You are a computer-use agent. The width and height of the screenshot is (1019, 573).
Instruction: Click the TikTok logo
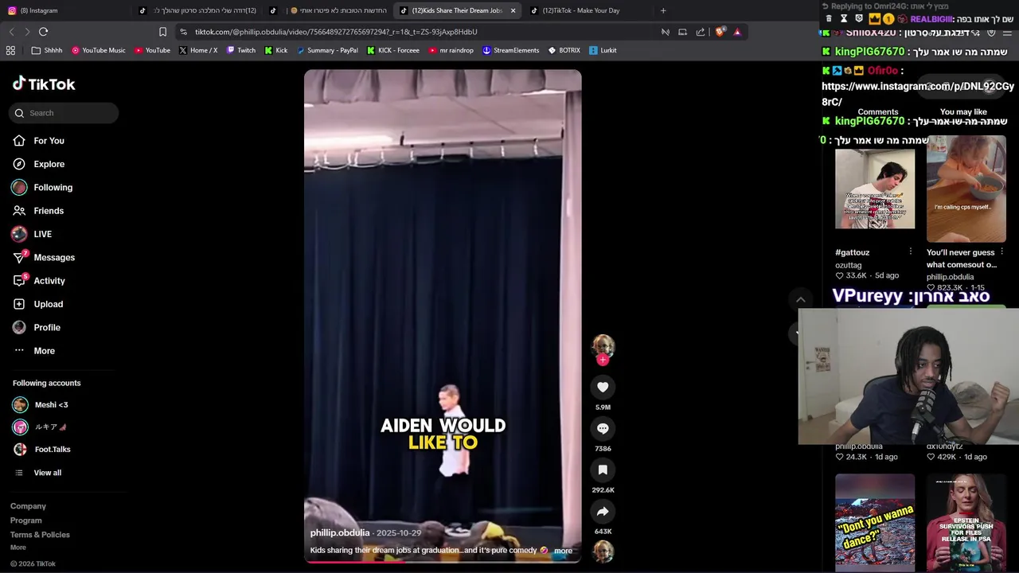tap(44, 84)
